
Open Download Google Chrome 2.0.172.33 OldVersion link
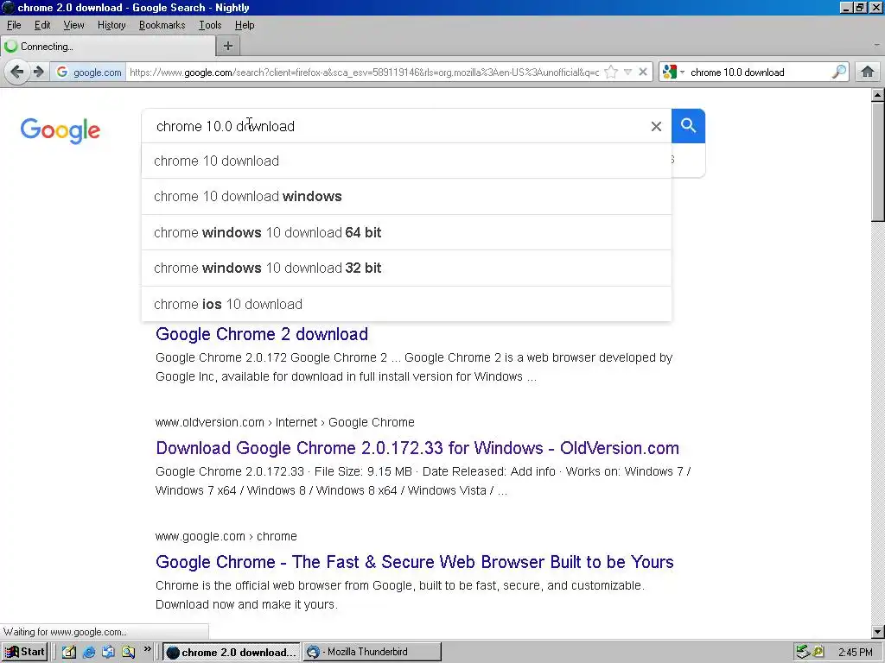coord(417,448)
